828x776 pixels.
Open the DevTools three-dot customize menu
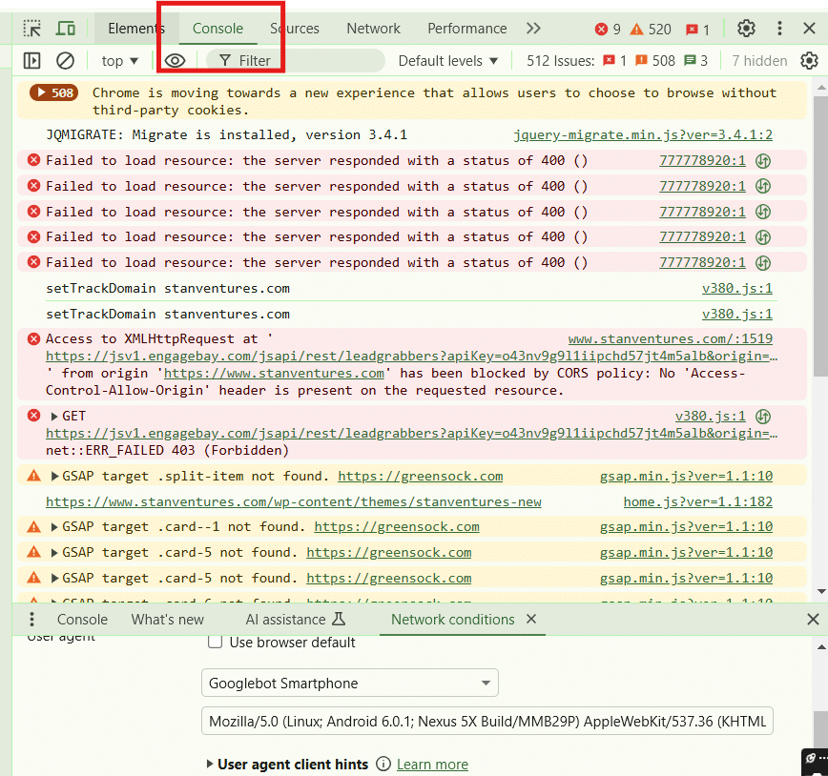click(780, 29)
